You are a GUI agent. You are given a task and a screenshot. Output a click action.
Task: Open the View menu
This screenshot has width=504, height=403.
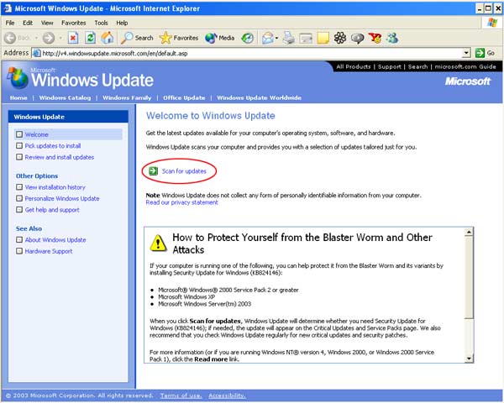tap(47, 23)
